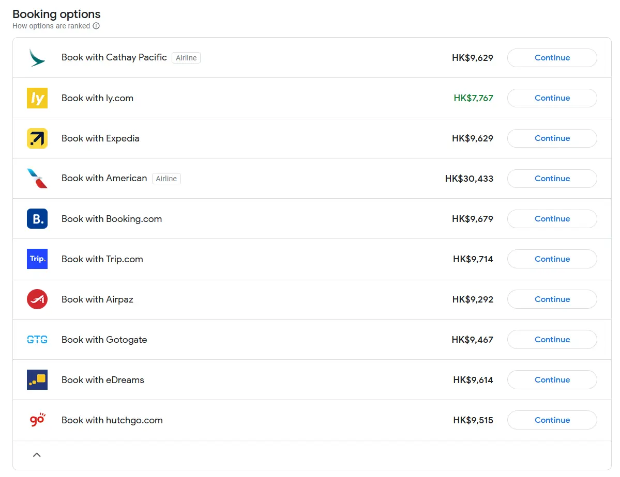Image resolution: width=620 pixels, height=477 pixels.
Task: Click the HK$30,433 American price
Action: pyautogui.click(x=469, y=179)
